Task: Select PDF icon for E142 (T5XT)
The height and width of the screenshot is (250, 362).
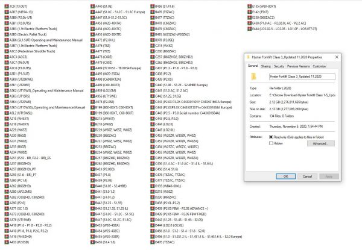Action: pyautogui.click(x=250, y=12)
